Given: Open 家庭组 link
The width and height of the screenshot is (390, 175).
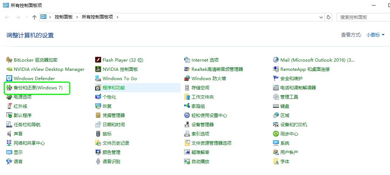Looking at the screenshot, I should (x=198, y=106).
